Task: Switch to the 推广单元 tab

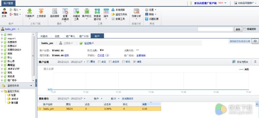Action: click(x=71, y=36)
